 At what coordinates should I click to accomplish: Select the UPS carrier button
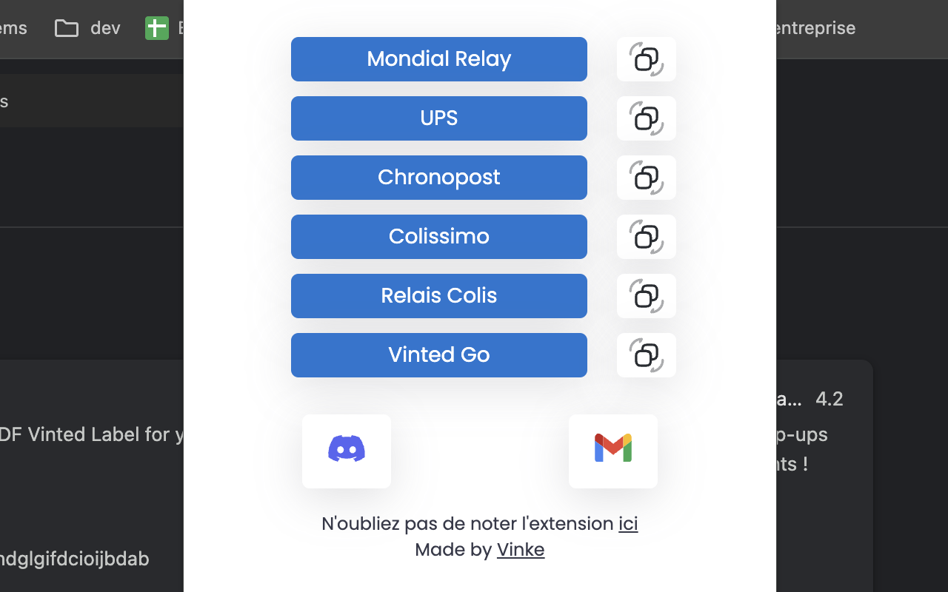(x=439, y=118)
